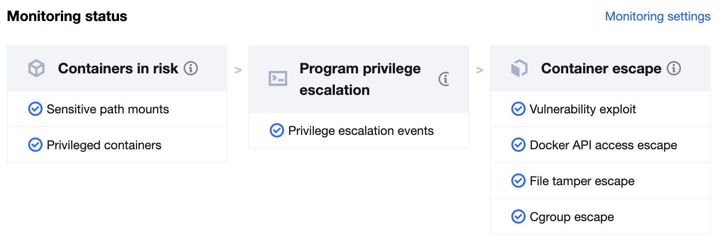Toggle the Cgroup escape check
Image resolution: width=720 pixels, height=237 pixels.
[x=518, y=217]
